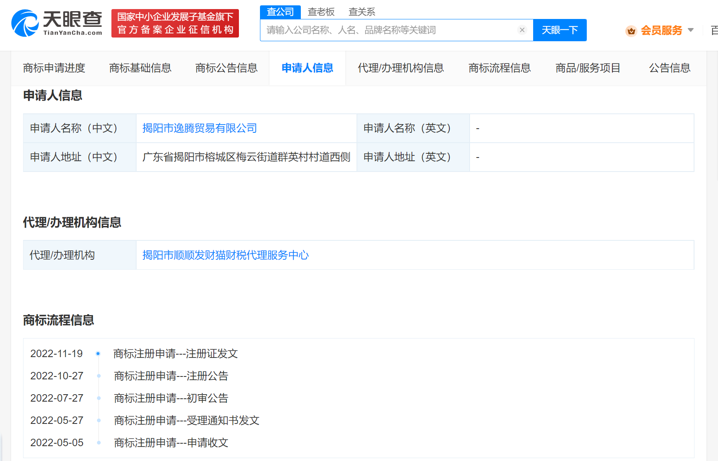The image size is (718, 461).
Task: Click the 代理/办理机构 label cell
Action: pos(80,255)
